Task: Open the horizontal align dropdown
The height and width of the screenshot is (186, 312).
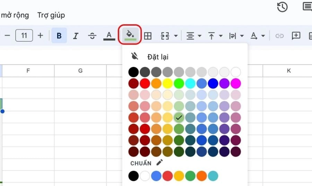Action: pos(194,36)
